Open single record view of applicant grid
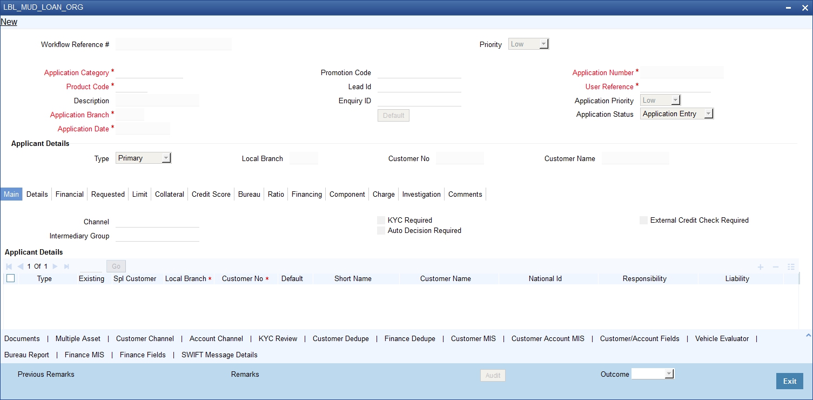 pos(791,267)
